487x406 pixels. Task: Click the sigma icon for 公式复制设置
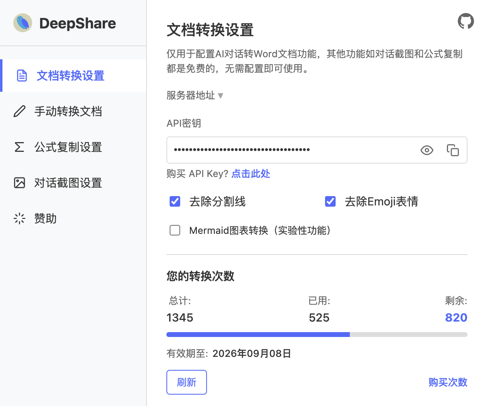click(19, 147)
